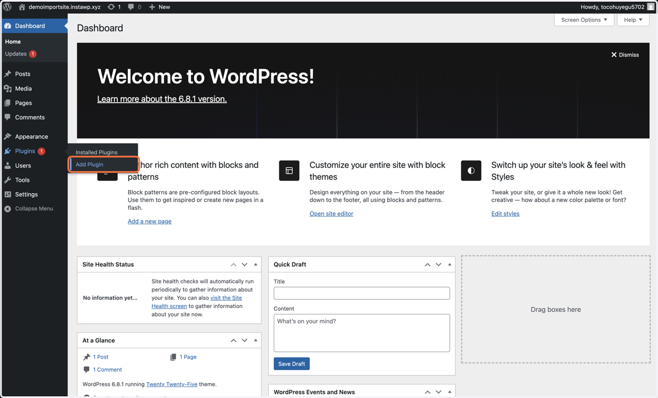Open the comments bubble icon in admin bar

(131, 7)
